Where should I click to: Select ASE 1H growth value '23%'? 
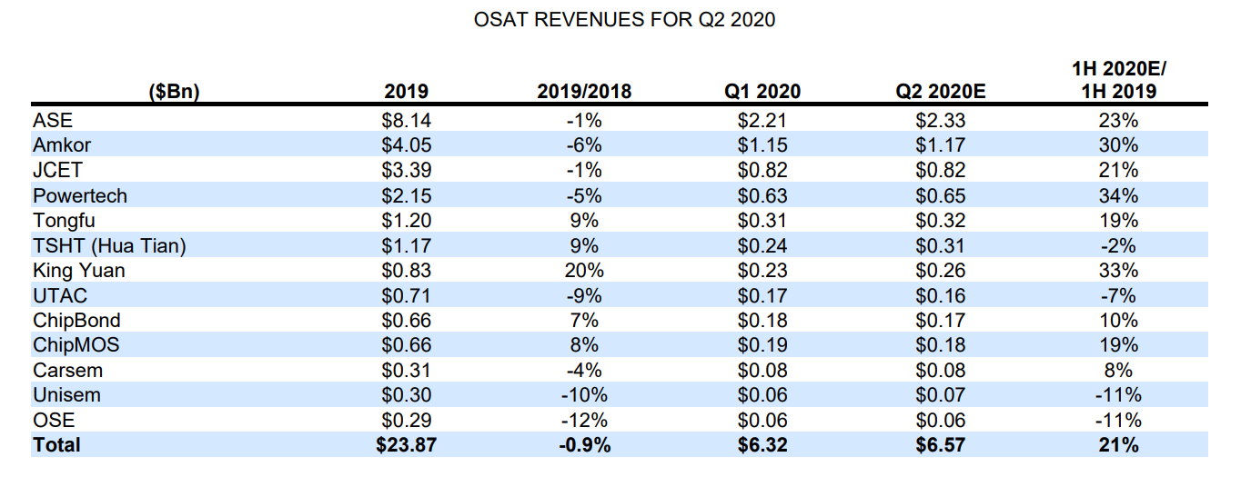click(1119, 120)
